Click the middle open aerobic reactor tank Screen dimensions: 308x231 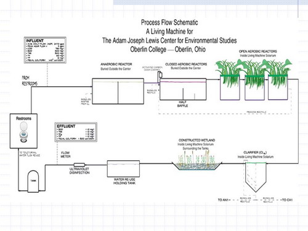(x=254, y=87)
